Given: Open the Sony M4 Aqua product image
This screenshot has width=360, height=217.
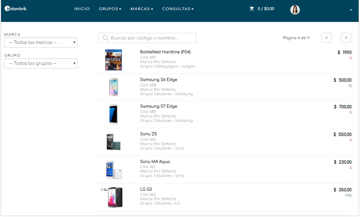Looking at the screenshot, I should pyautogui.click(x=114, y=169).
